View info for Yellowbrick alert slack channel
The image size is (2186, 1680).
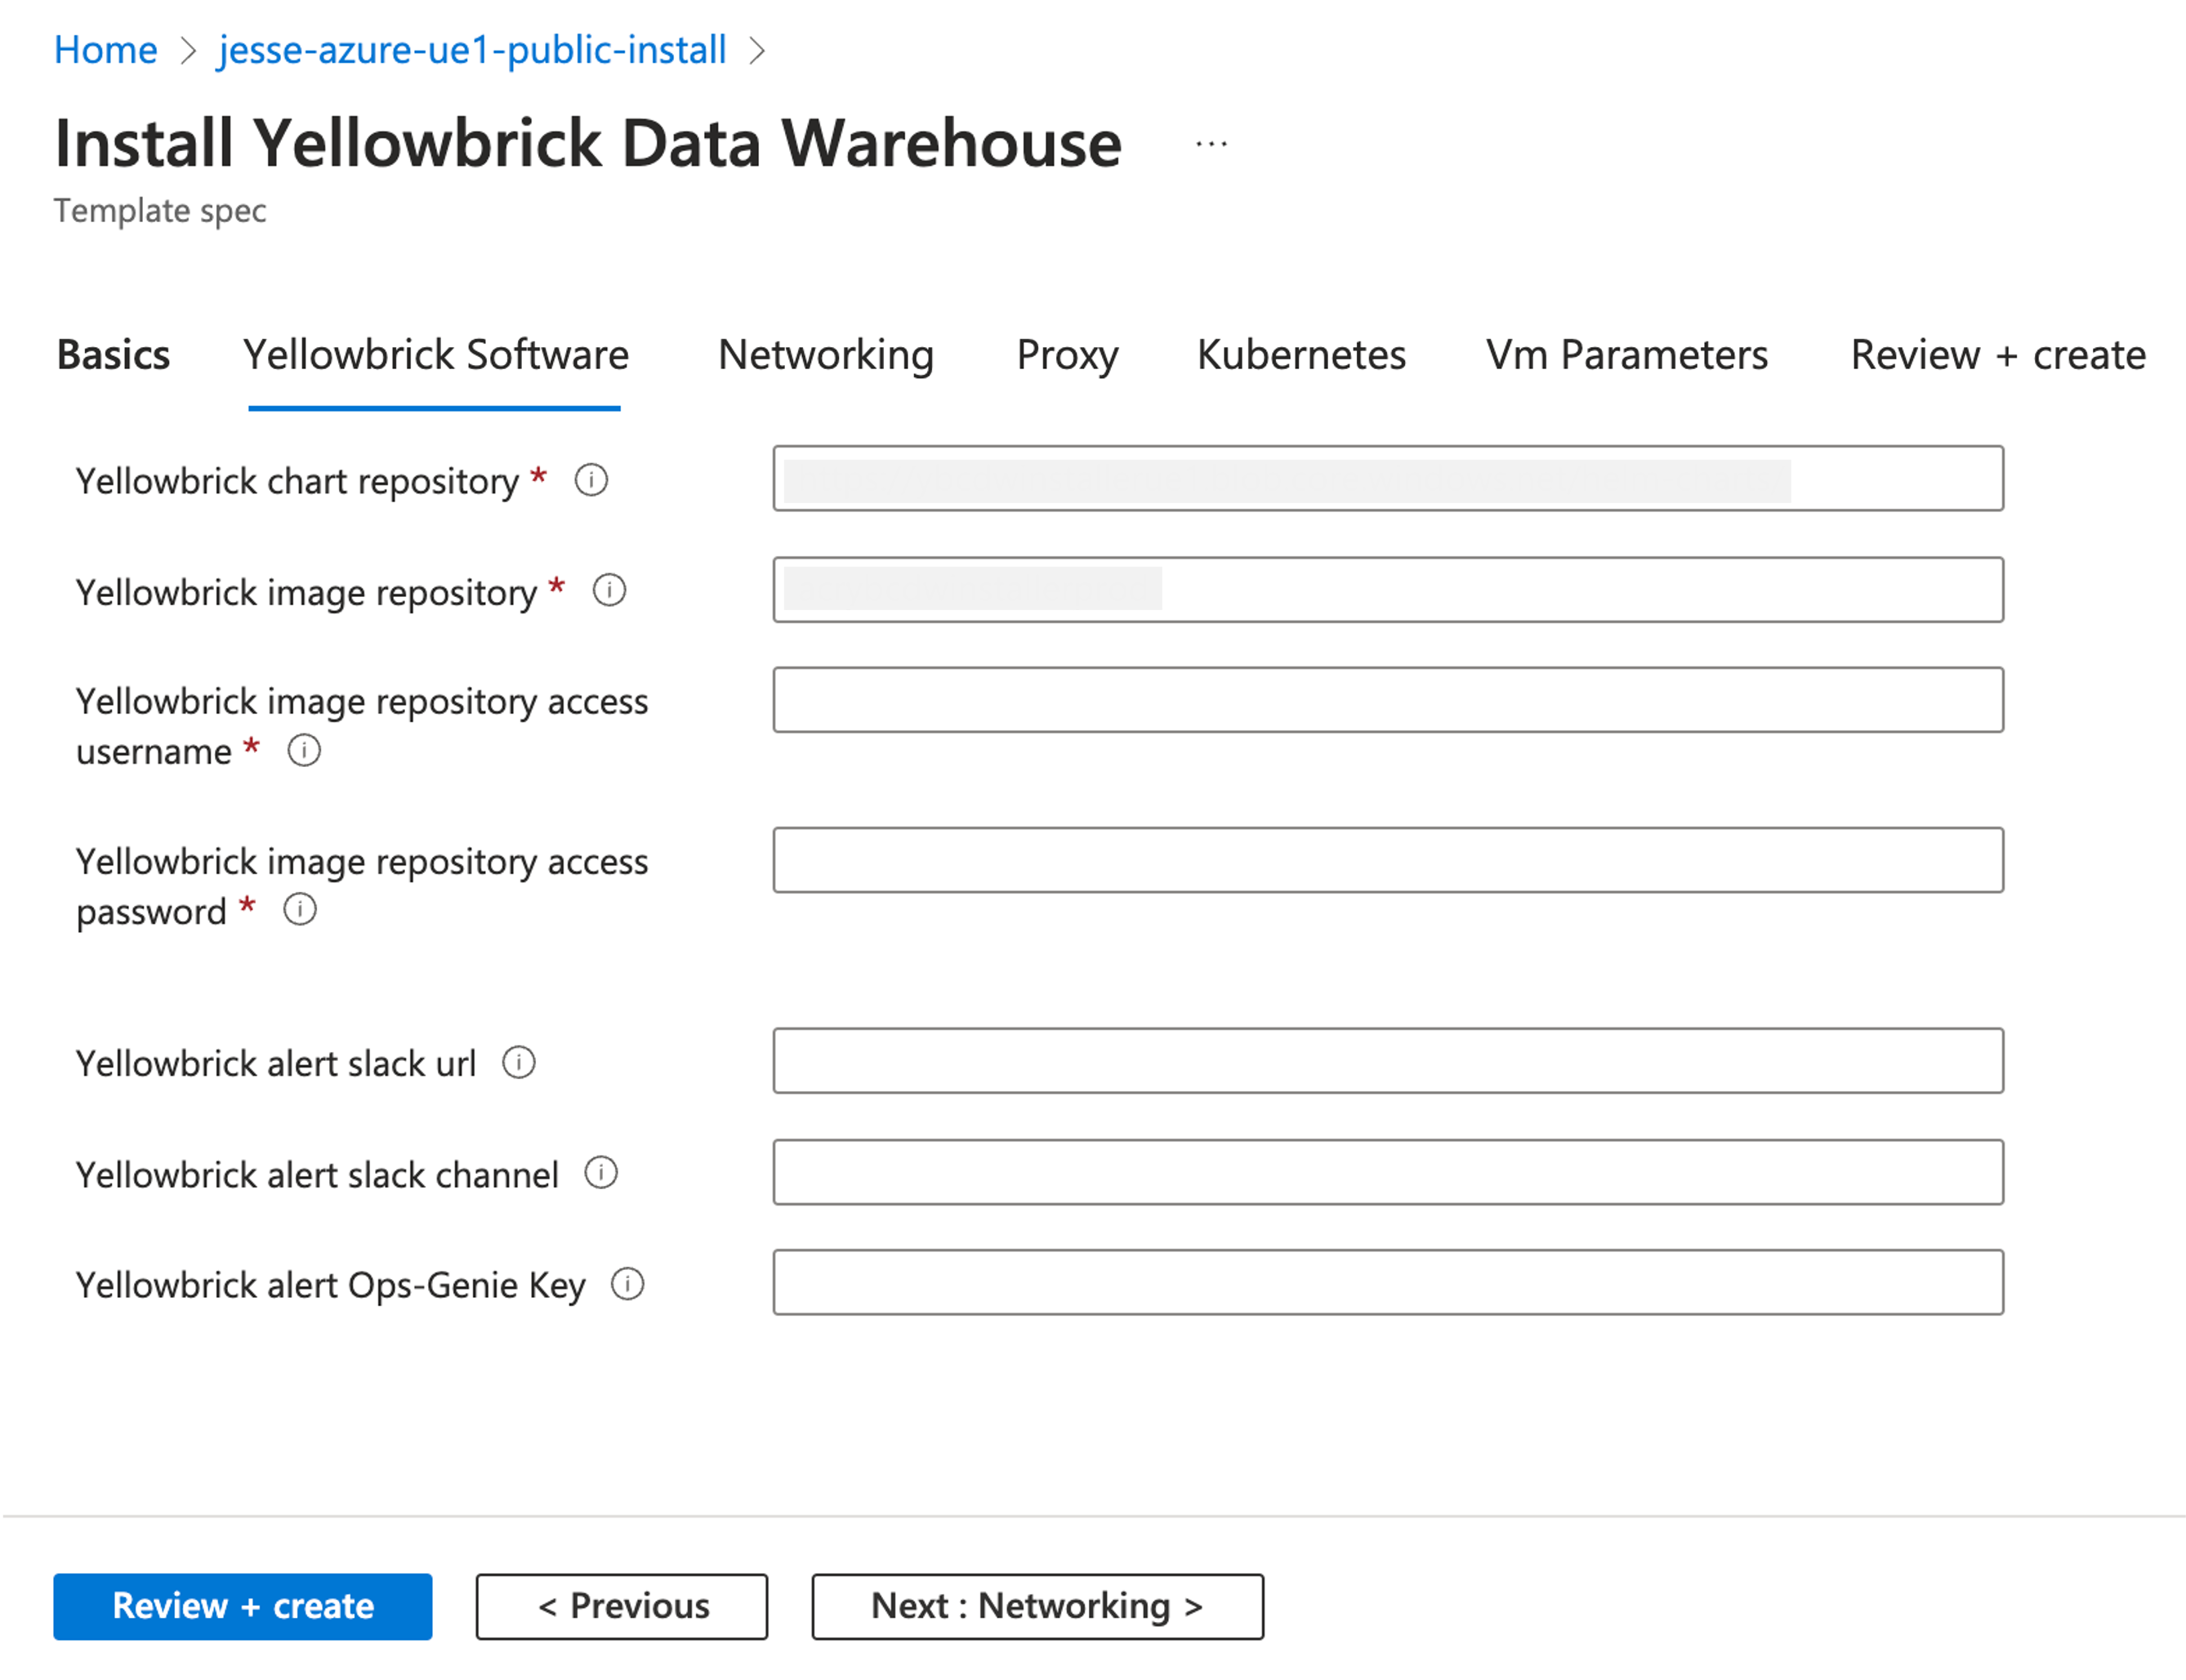[601, 1172]
